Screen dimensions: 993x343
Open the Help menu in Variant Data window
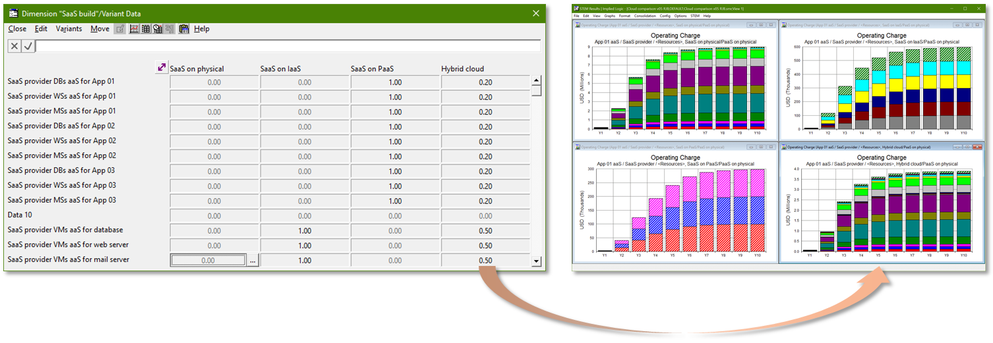pyautogui.click(x=201, y=29)
